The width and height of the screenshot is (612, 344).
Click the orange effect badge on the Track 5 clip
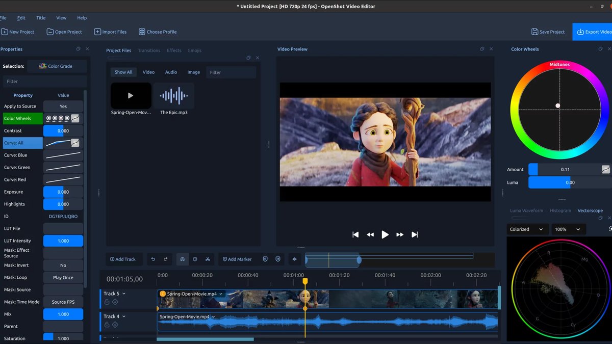point(163,294)
